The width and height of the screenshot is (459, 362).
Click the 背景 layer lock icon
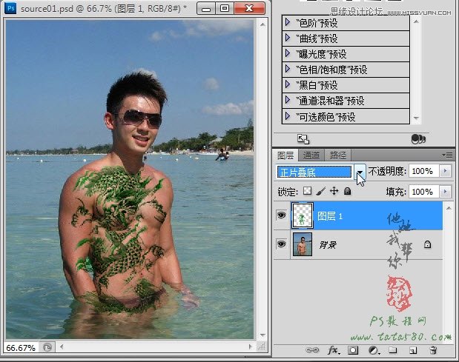[427, 244]
